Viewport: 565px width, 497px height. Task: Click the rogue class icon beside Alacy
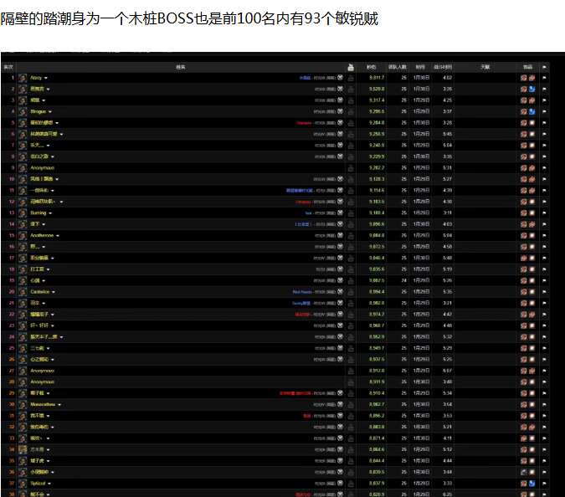[x=23, y=77]
